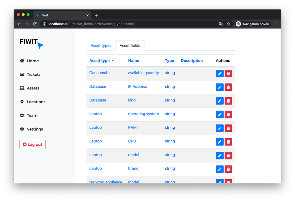Open Settings in the sidebar
295x201 pixels.
(x=31, y=129)
